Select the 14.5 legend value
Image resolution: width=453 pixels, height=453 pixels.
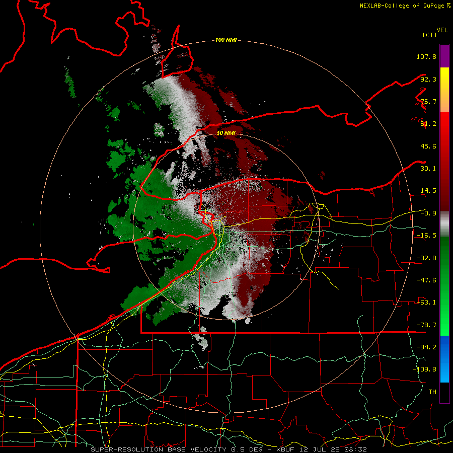click(x=428, y=191)
